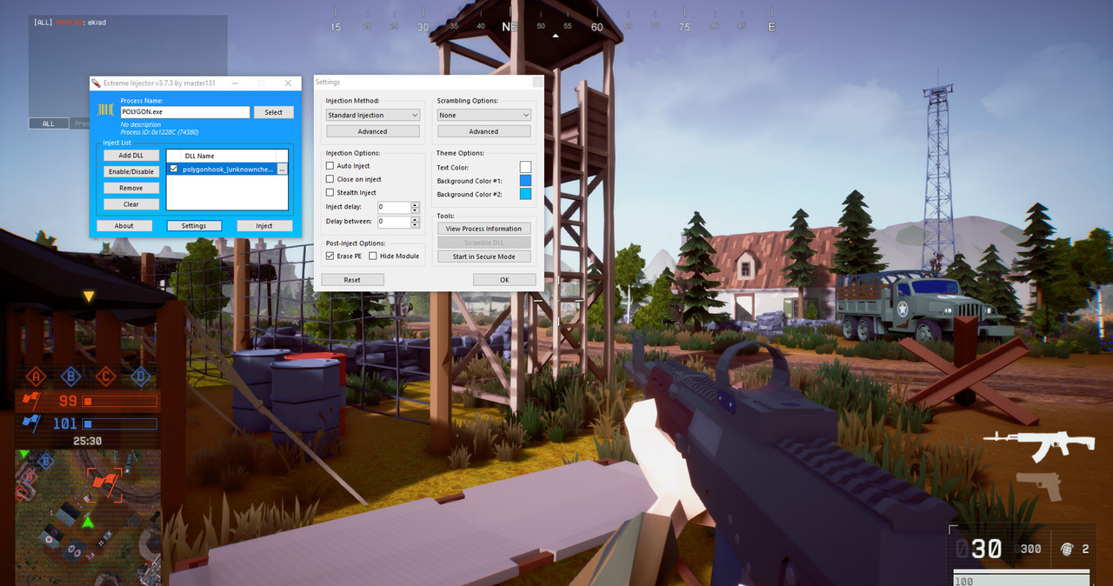Select the ALL chat tab
Viewport: 1113px width, 586px height.
49,123
